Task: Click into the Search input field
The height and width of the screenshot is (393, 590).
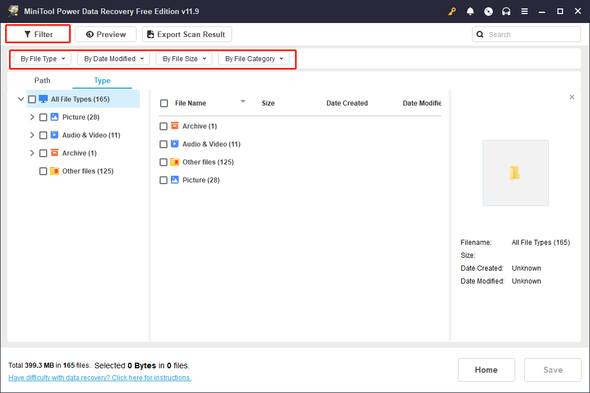Action: [527, 35]
